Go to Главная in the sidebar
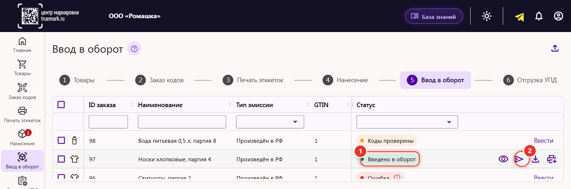The width and height of the screenshot is (571, 189). (x=22, y=45)
